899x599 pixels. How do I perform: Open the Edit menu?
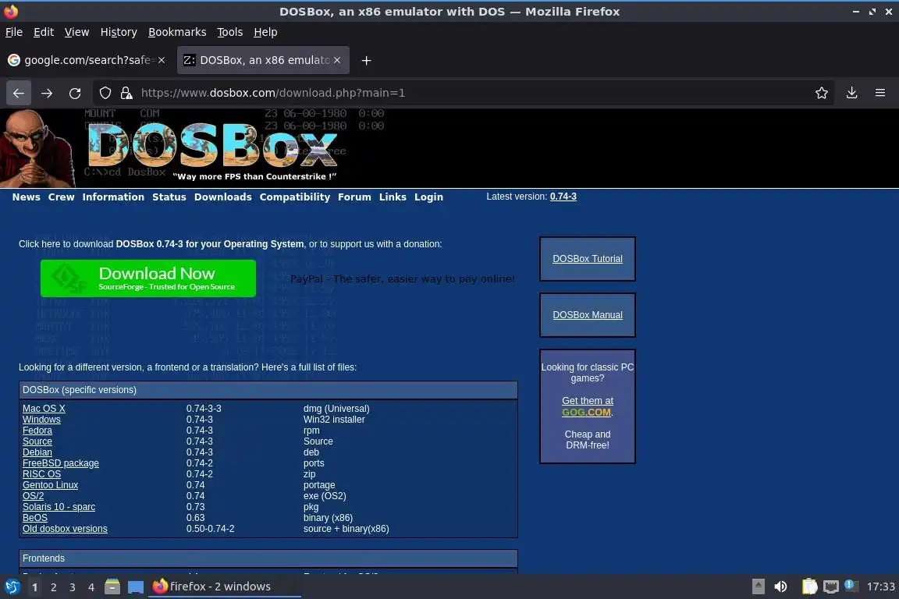(x=44, y=32)
